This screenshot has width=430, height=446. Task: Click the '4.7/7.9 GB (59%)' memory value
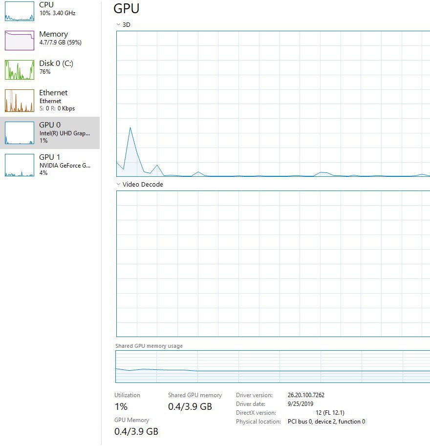[60, 42]
